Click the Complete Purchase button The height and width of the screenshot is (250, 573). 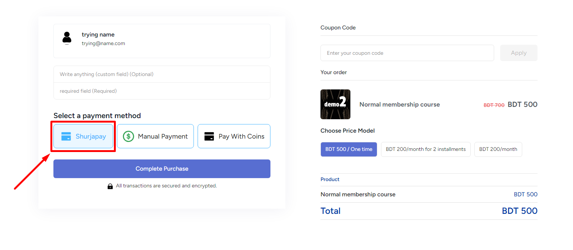tap(162, 169)
